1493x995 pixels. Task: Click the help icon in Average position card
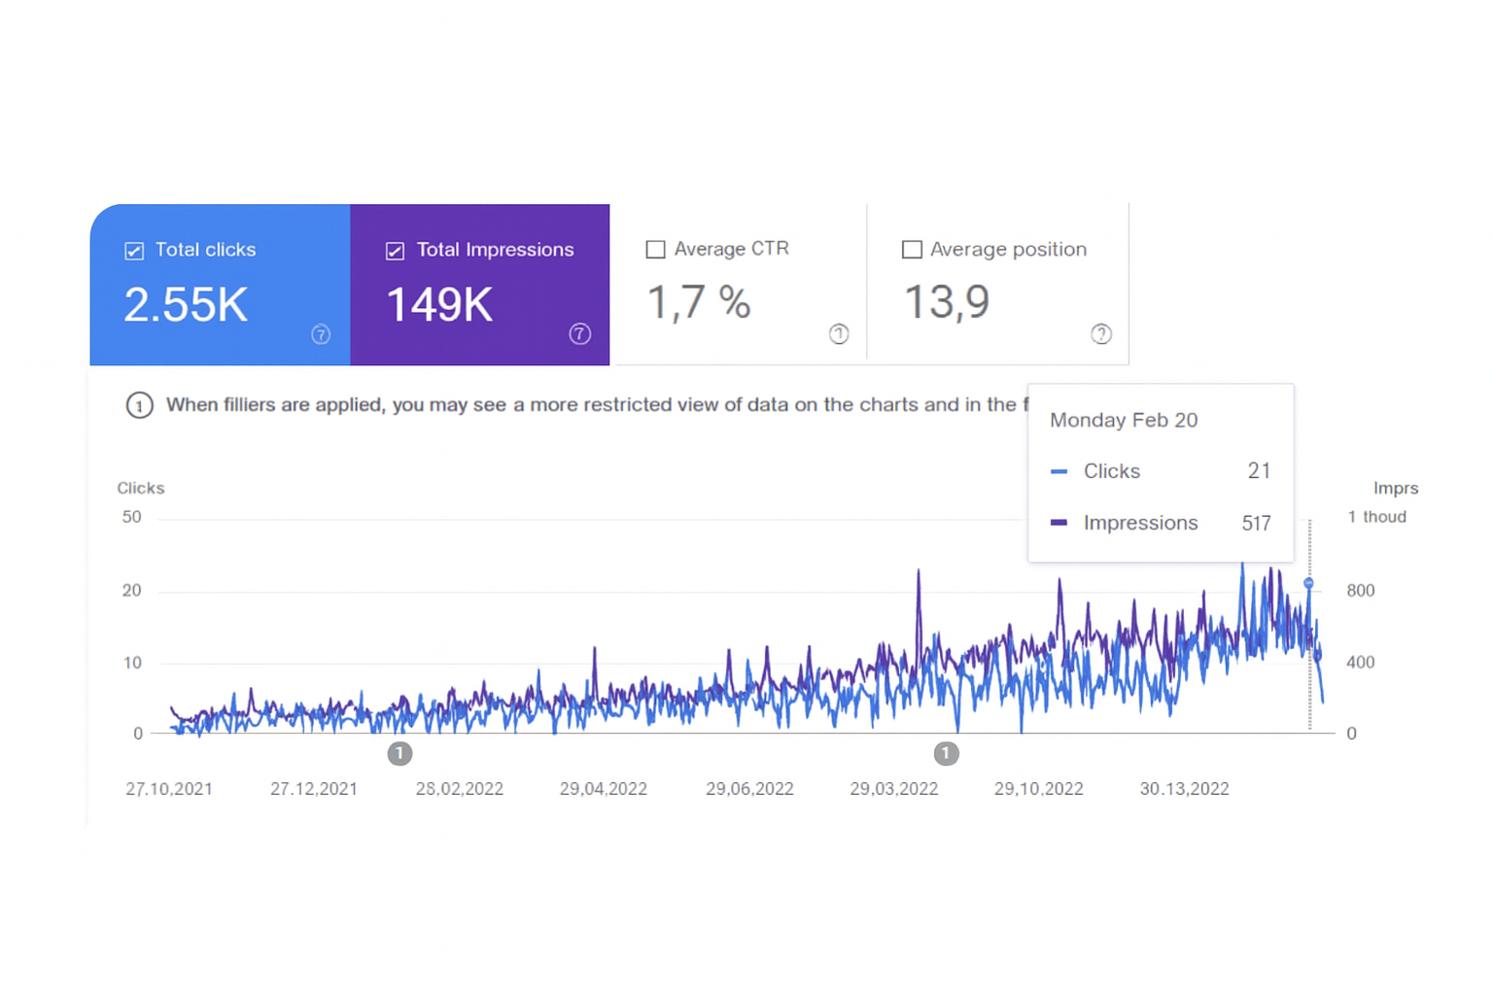point(1100,334)
